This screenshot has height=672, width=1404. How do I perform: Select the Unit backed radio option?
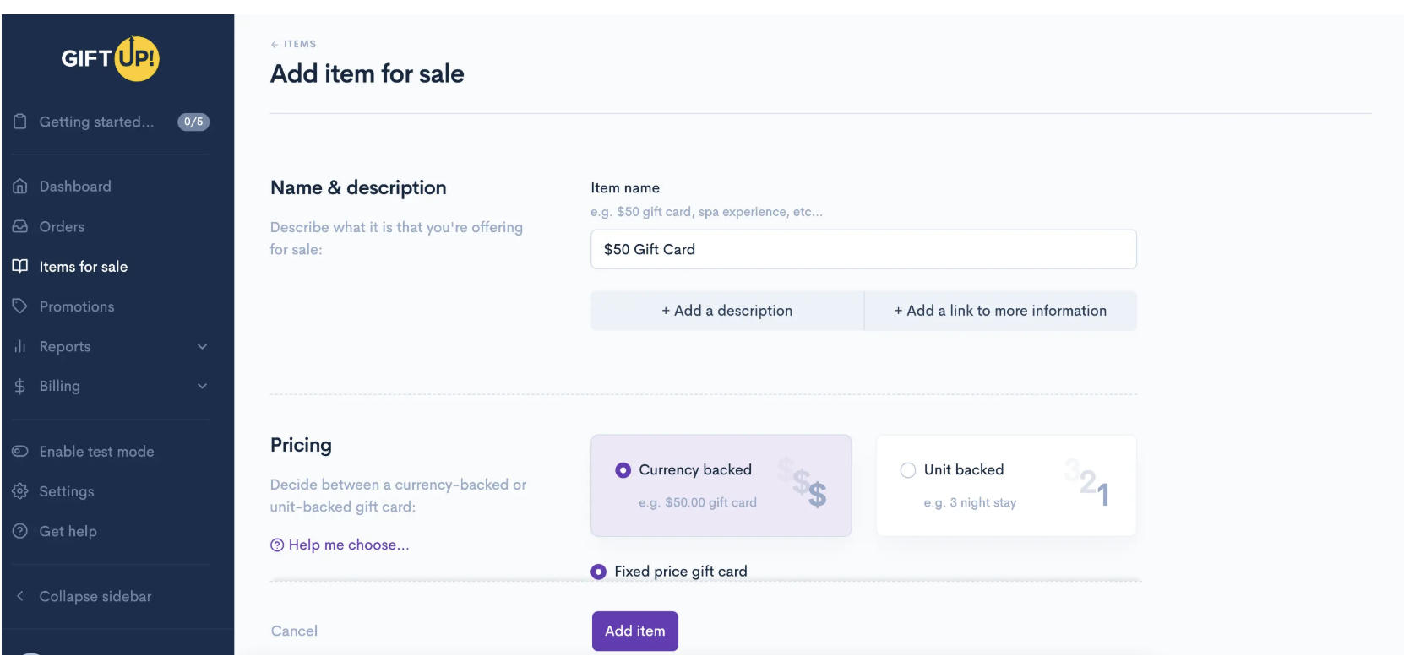[908, 470]
